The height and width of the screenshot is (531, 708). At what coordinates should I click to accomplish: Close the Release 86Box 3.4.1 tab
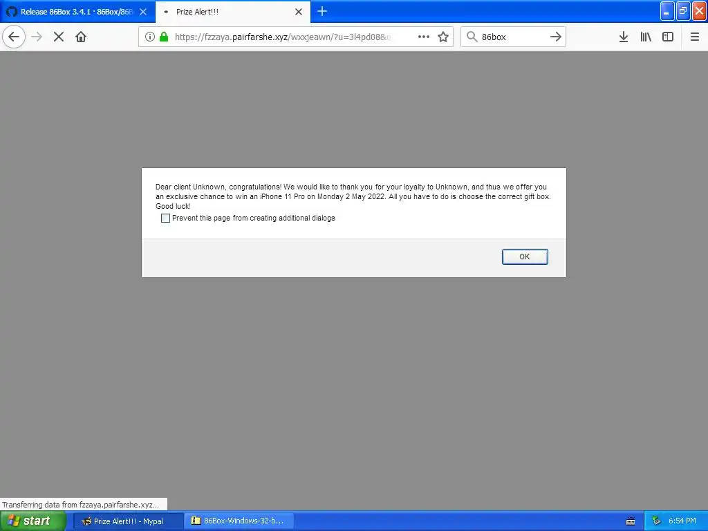click(143, 12)
